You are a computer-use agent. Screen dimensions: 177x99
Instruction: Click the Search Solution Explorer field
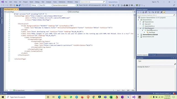click(x=156, y=15)
